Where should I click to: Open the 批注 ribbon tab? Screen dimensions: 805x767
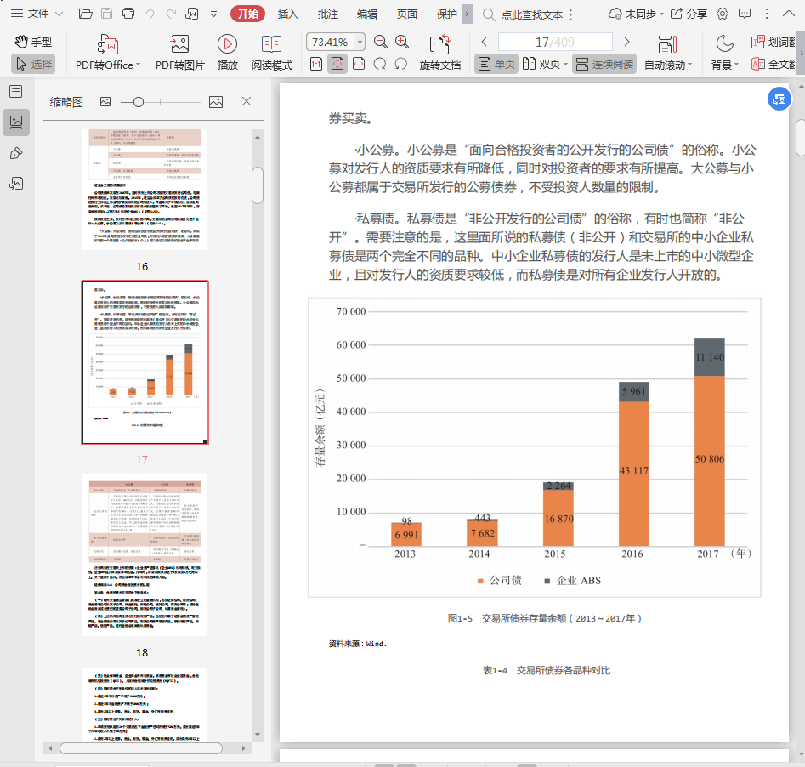coord(327,14)
